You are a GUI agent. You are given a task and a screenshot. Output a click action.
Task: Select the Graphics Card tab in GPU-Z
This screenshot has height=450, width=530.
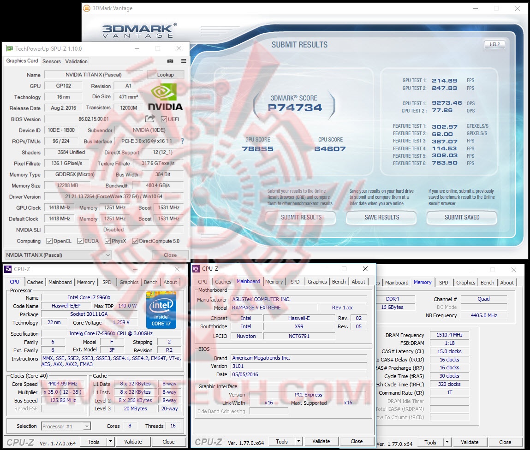[22, 61]
